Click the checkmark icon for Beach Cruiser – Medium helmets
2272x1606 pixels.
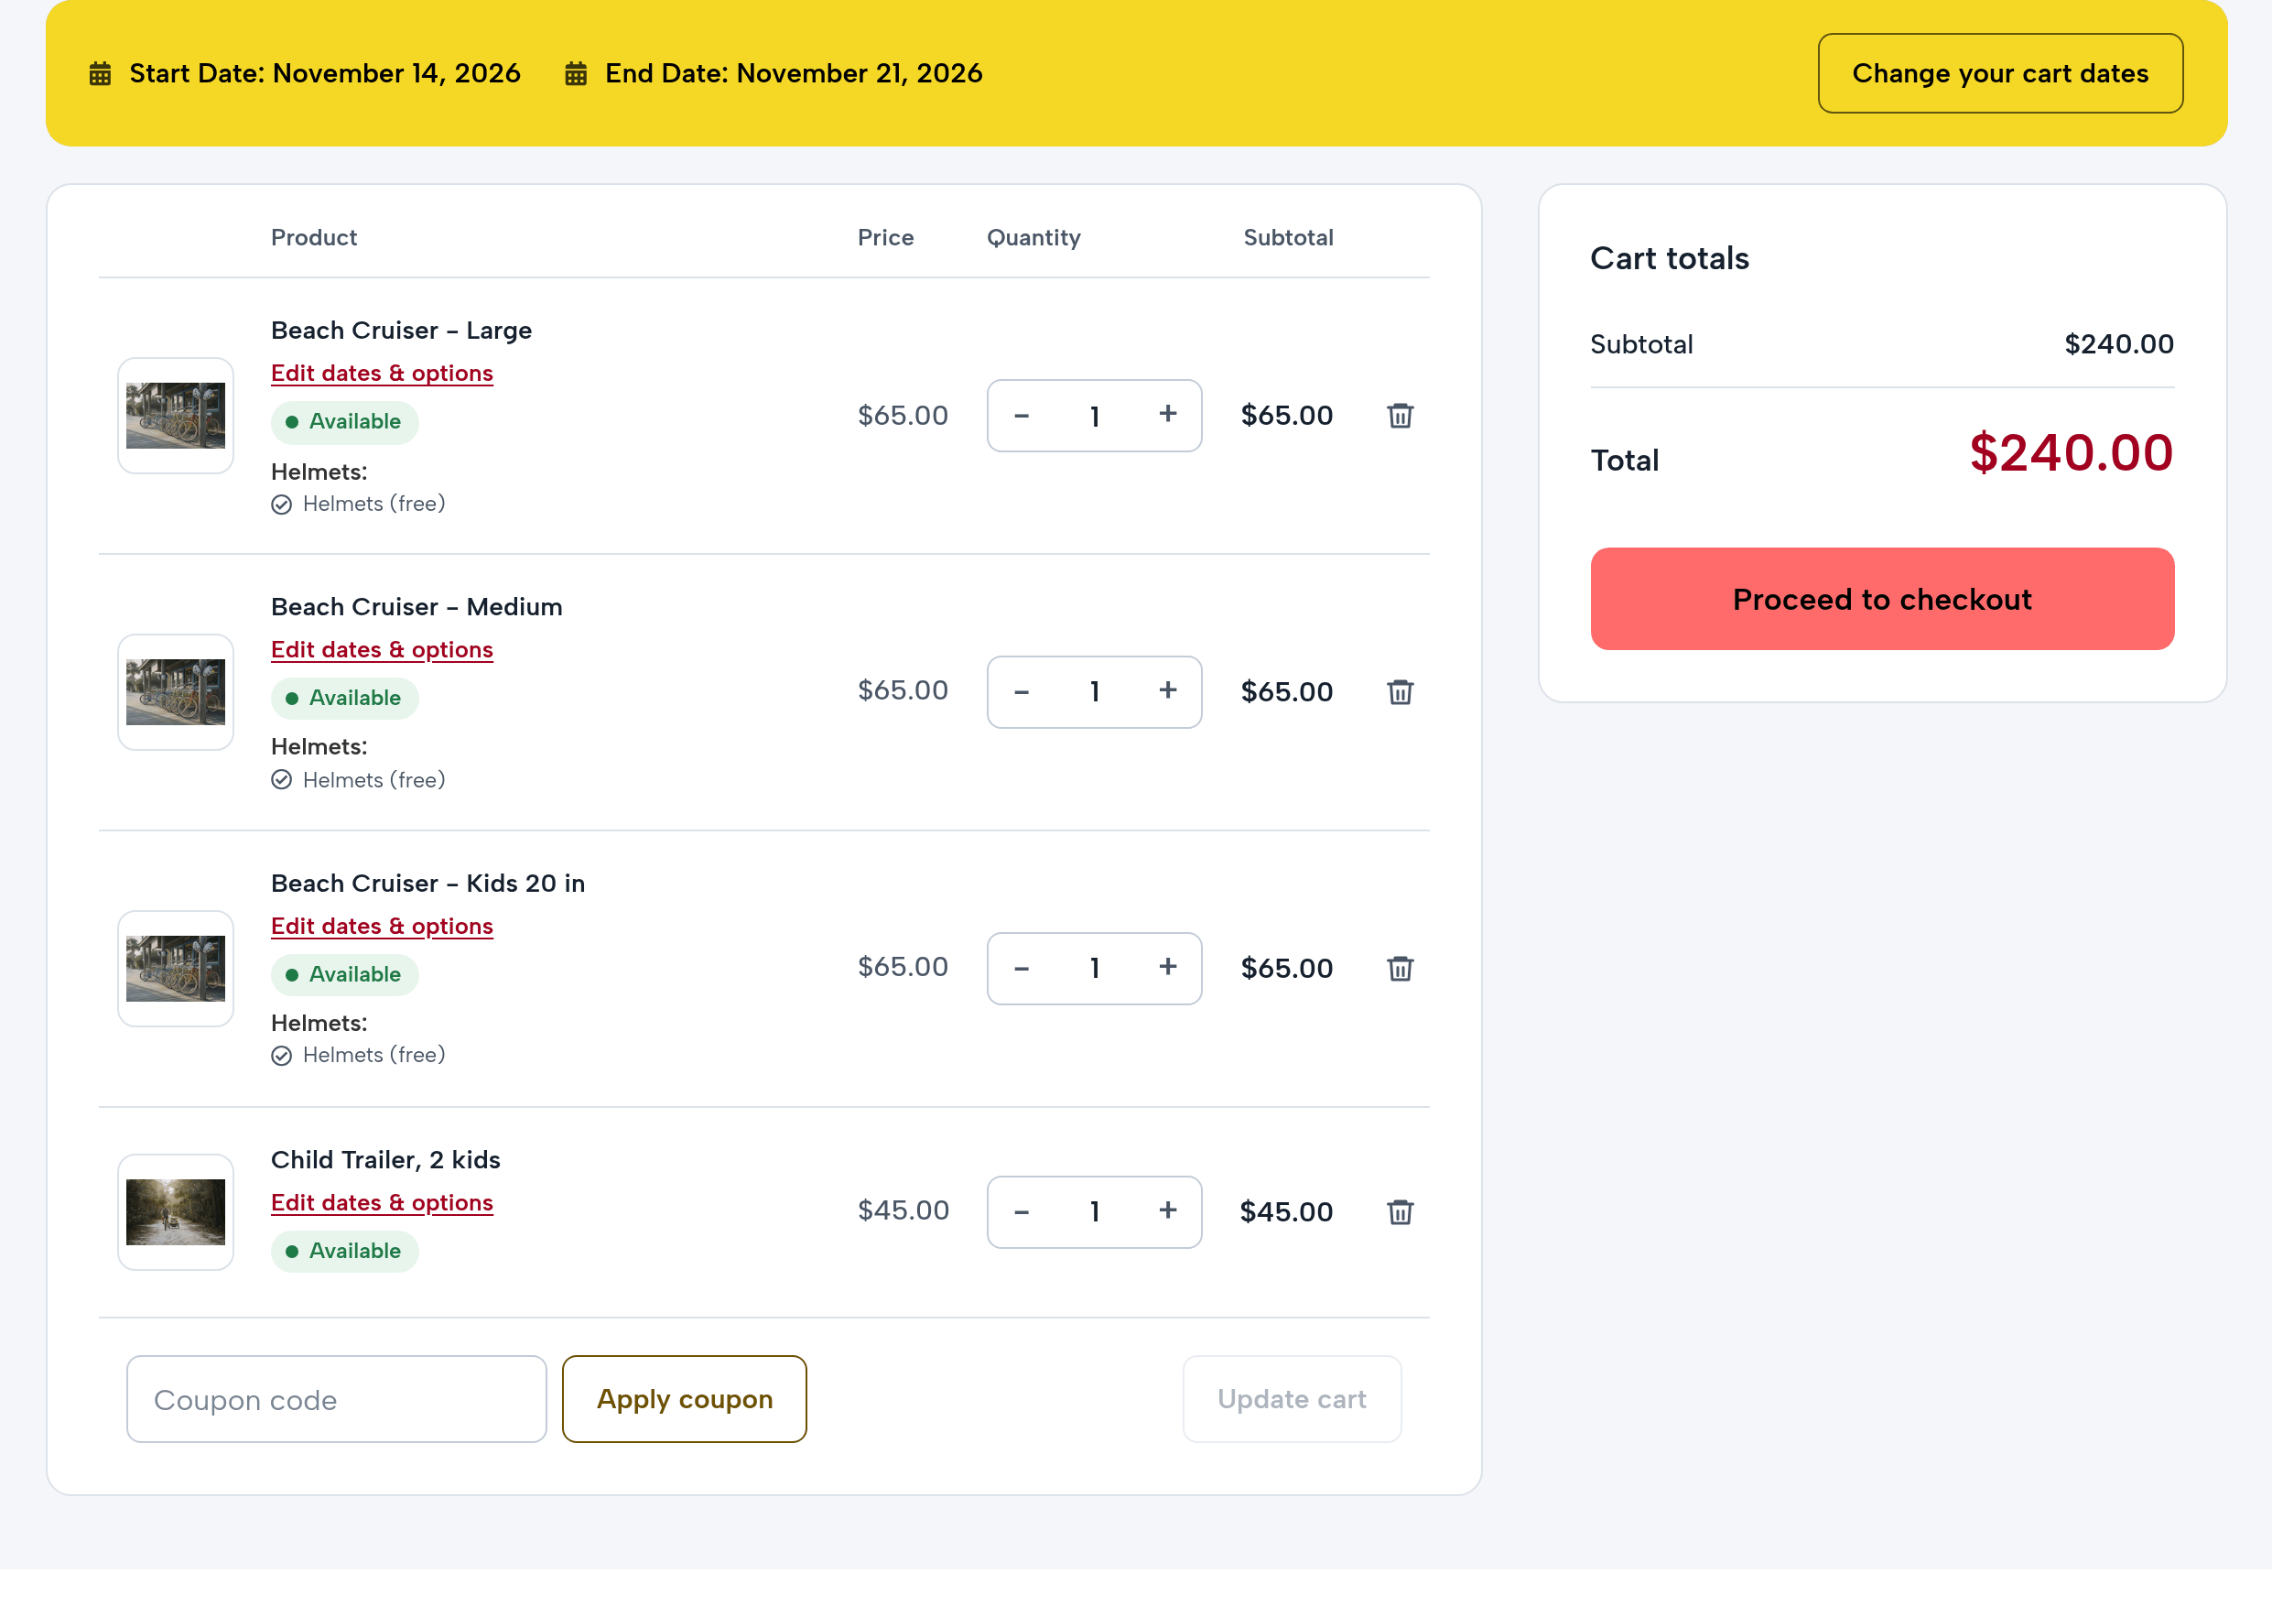(282, 780)
